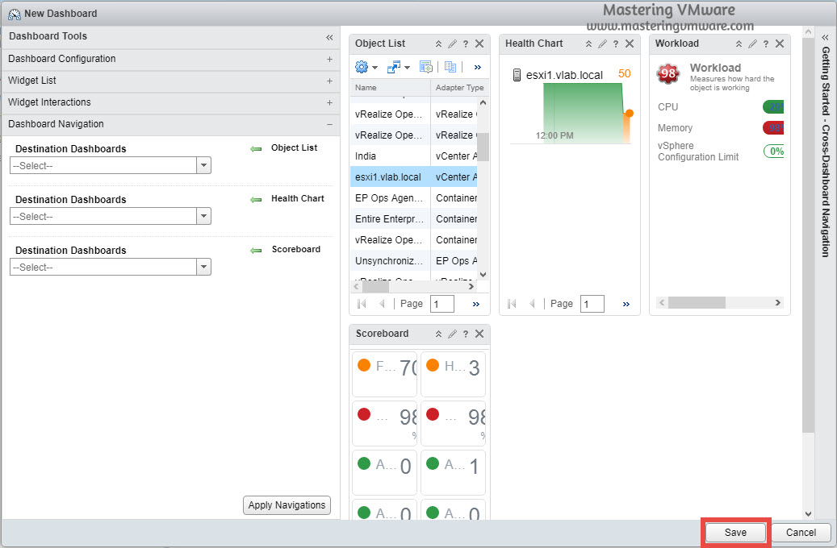The width and height of the screenshot is (837, 548).
Task: Open Destination Dashboards dropdown for Scoreboard
Action: click(x=203, y=267)
